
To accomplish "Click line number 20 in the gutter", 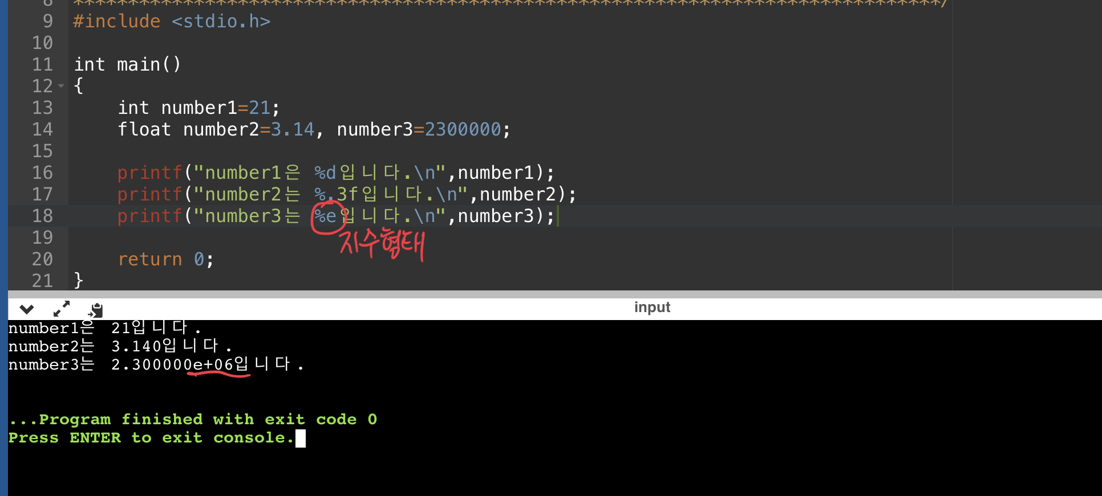I will [x=42, y=259].
